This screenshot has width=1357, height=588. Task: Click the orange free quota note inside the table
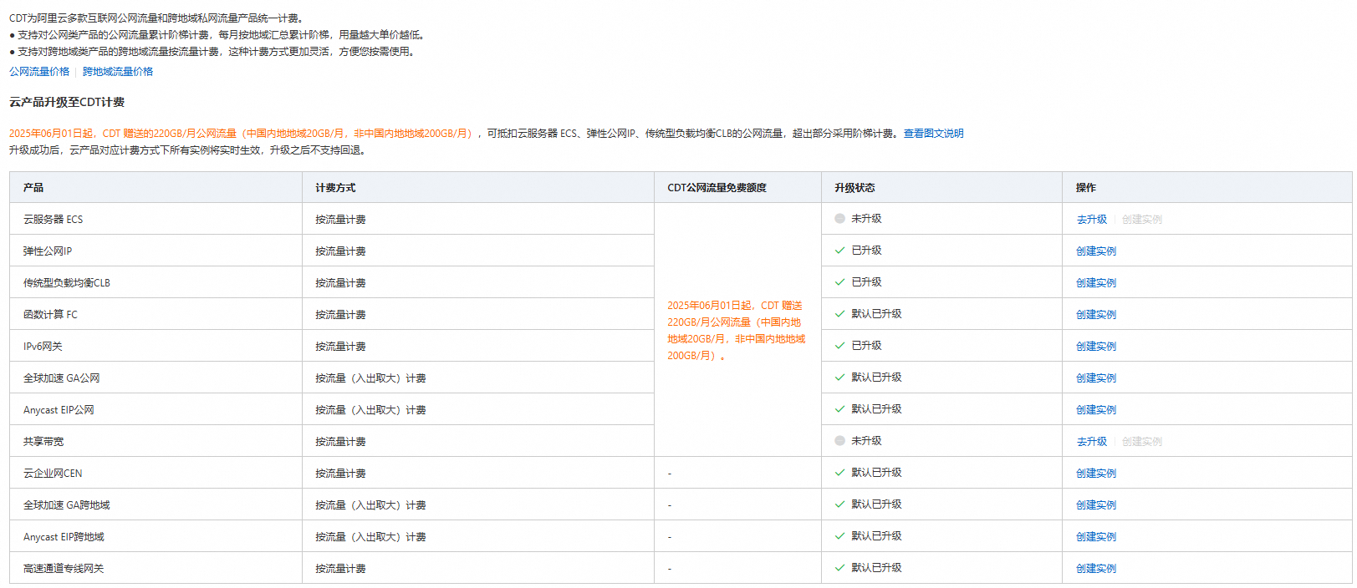pyautogui.click(x=736, y=331)
